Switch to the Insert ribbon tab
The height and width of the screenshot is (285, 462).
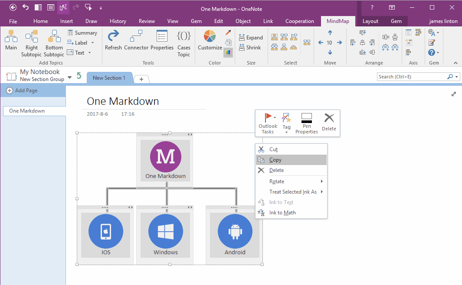pyautogui.click(x=67, y=21)
